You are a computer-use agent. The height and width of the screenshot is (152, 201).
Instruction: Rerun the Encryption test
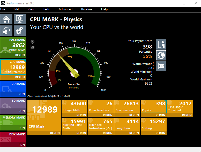(134, 133)
